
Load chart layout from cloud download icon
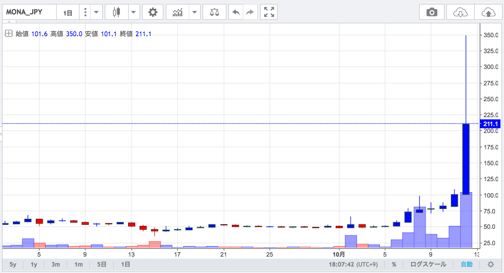tap(460, 12)
